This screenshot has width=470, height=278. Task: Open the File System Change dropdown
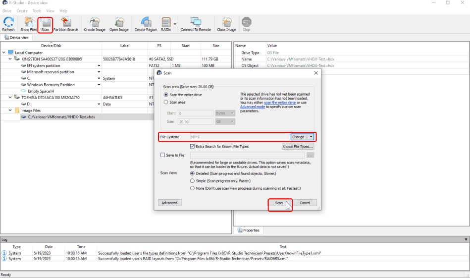pos(302,137)
